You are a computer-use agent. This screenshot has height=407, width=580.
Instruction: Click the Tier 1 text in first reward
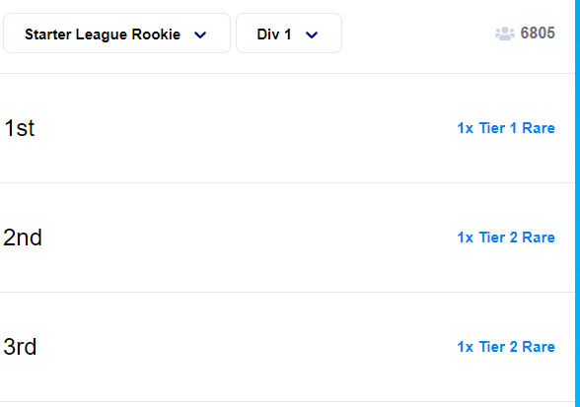pos(498,128)
